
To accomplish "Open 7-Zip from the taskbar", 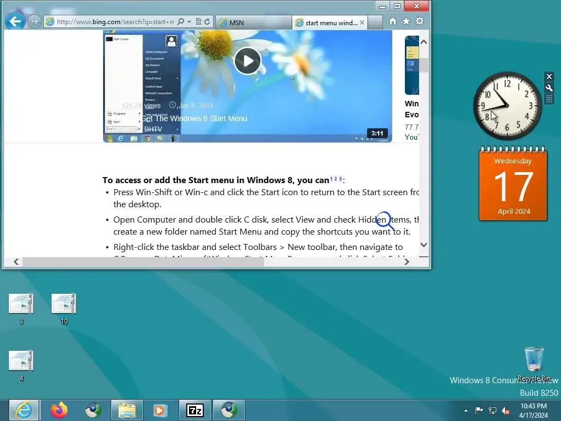I will [195, 410].
